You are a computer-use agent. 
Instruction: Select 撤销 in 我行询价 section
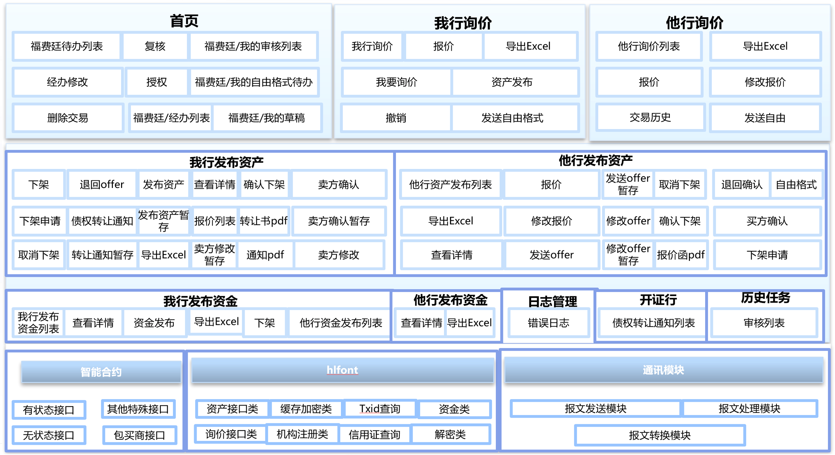click(396, 118)
